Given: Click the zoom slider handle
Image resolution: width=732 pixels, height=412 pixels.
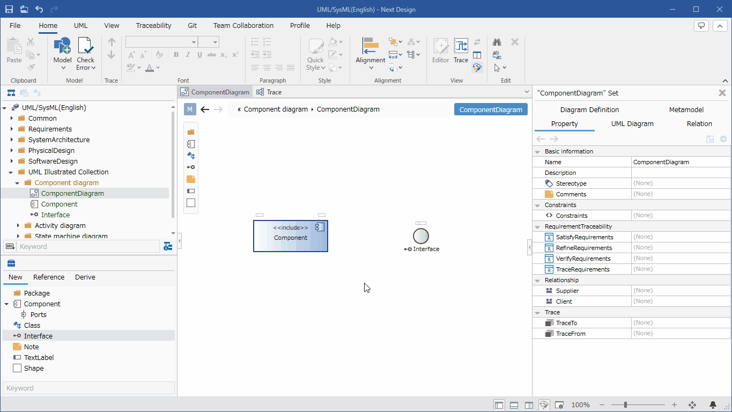Looking at the screenshot, I should (x=625, y=405).
